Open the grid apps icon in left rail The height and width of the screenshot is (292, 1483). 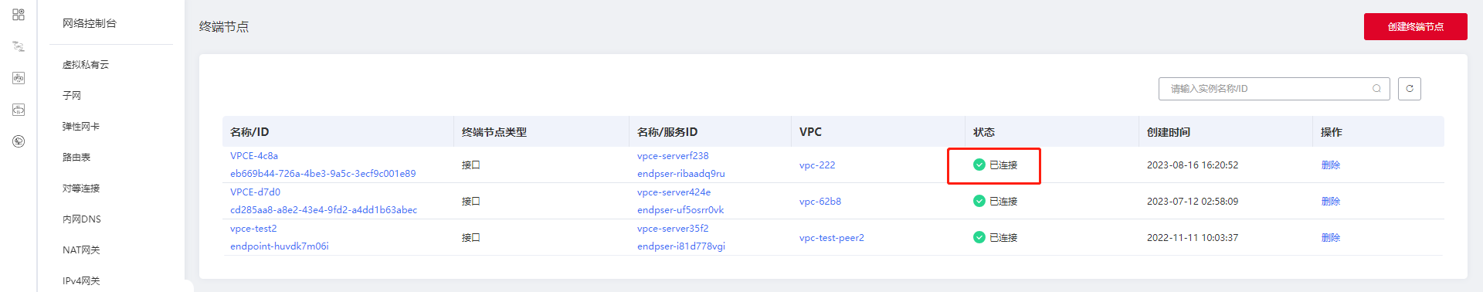19,15
